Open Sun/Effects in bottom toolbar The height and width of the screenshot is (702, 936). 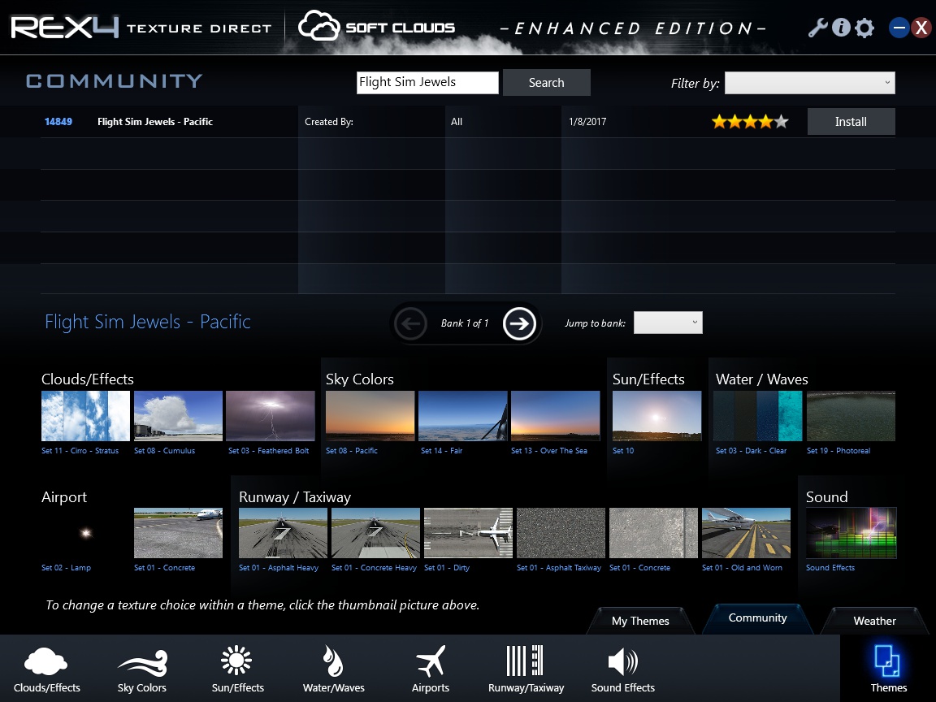tap(237, 669)
